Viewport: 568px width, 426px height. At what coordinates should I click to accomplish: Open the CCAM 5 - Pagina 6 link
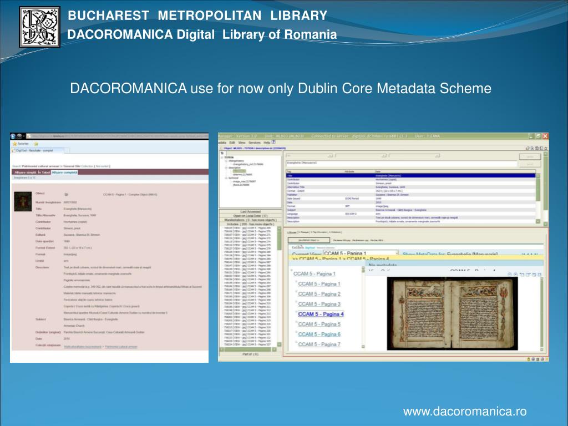pyautogui.click(x=319, y=334)
